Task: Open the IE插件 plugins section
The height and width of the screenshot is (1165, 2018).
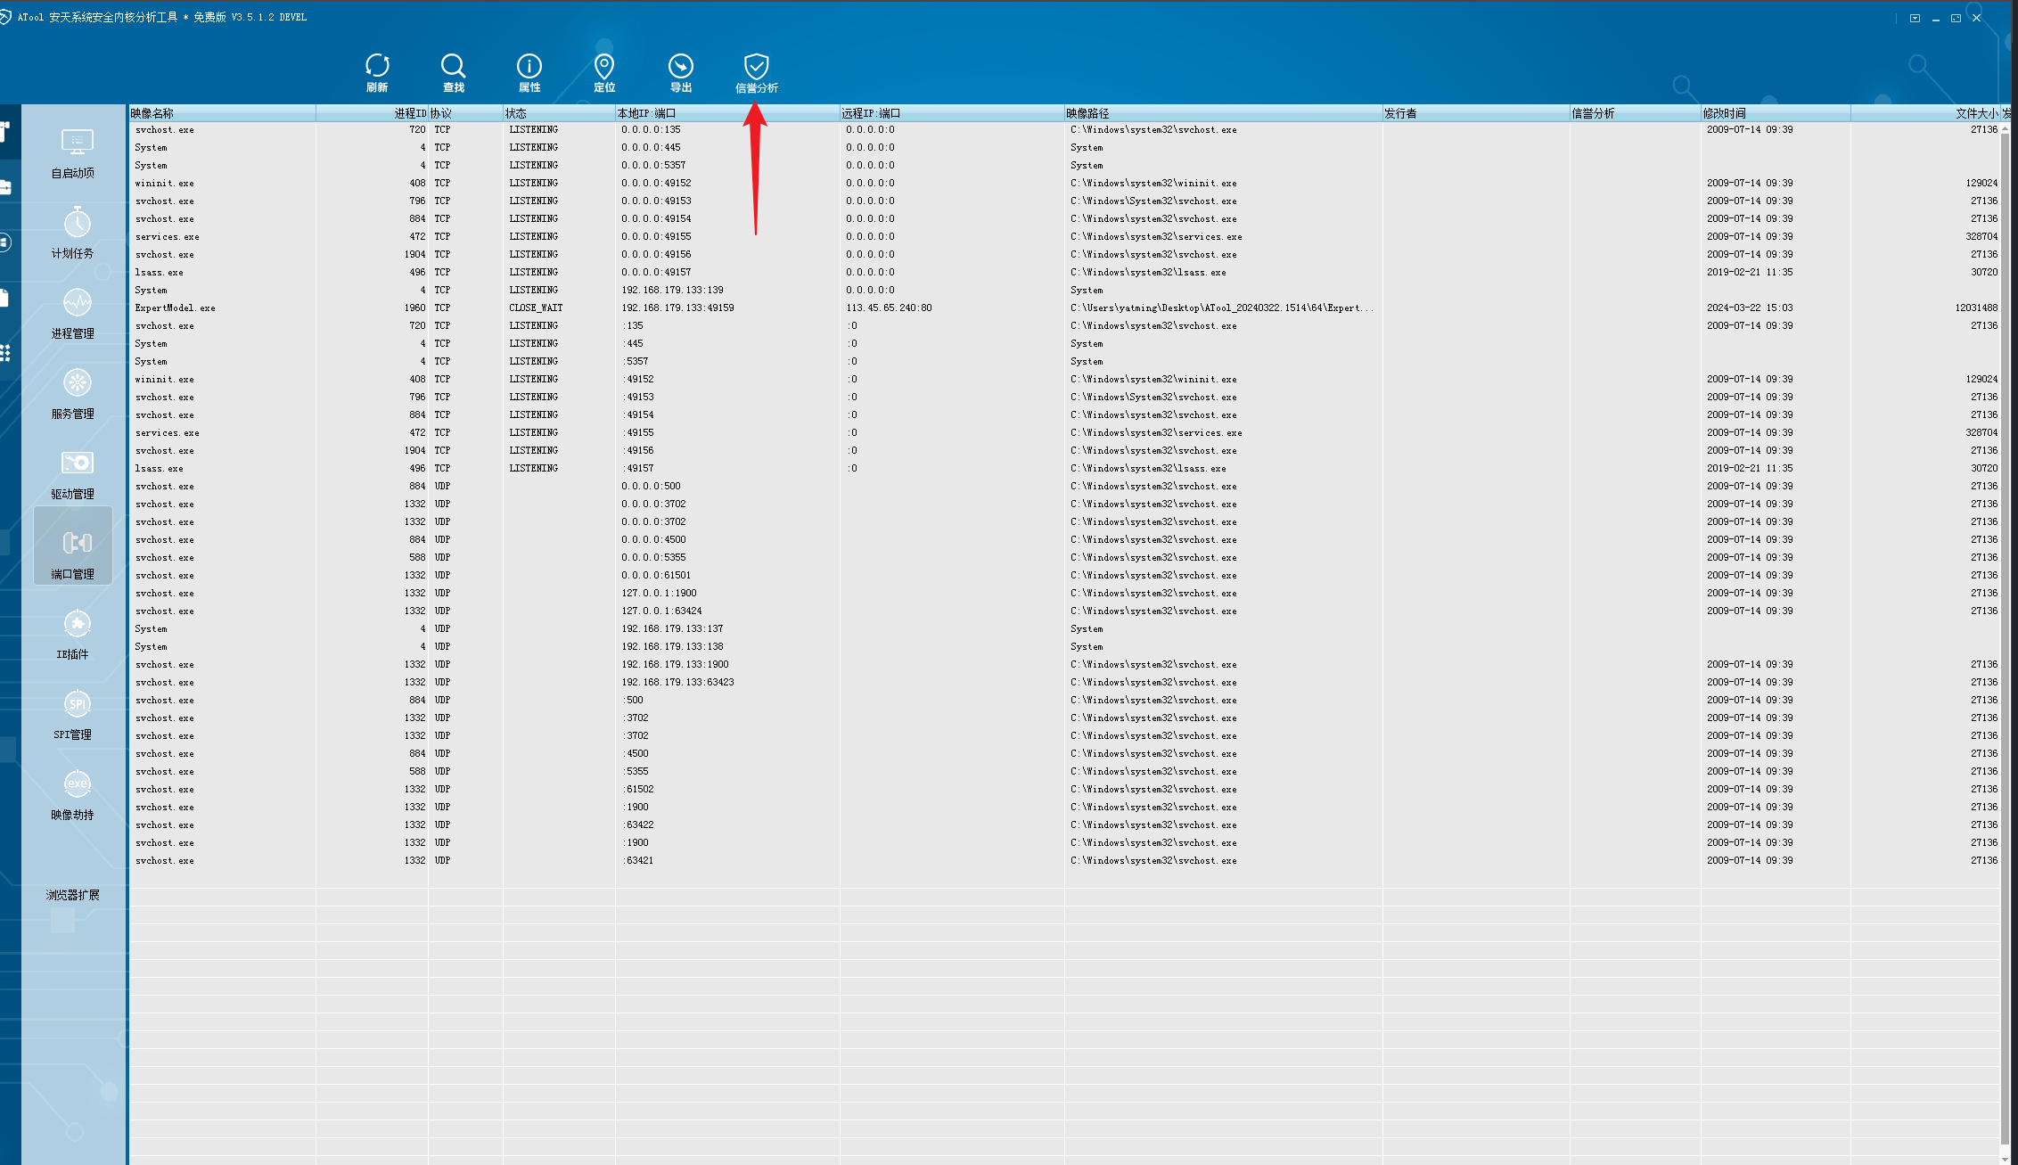Action: coord(73,635)
